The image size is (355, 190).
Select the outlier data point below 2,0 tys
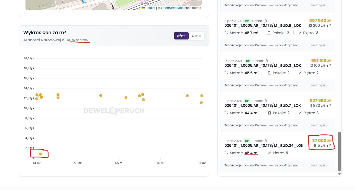click(40, 154)
